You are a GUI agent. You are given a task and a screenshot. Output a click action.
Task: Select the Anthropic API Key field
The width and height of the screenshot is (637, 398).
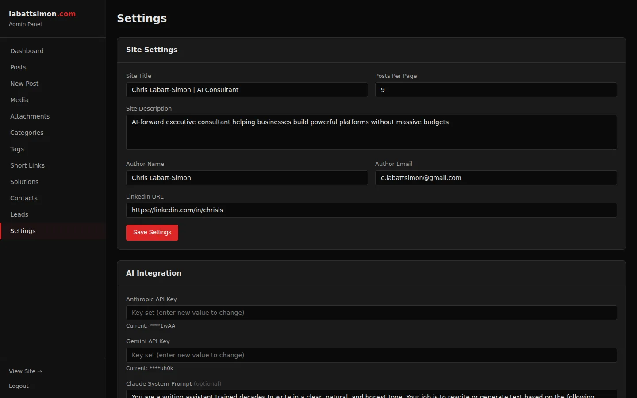[371, 313]
